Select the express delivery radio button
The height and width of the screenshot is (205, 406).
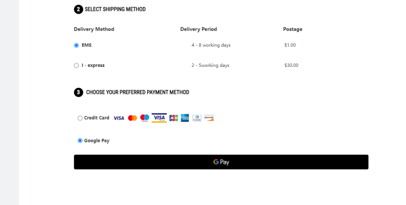[76, 65]
